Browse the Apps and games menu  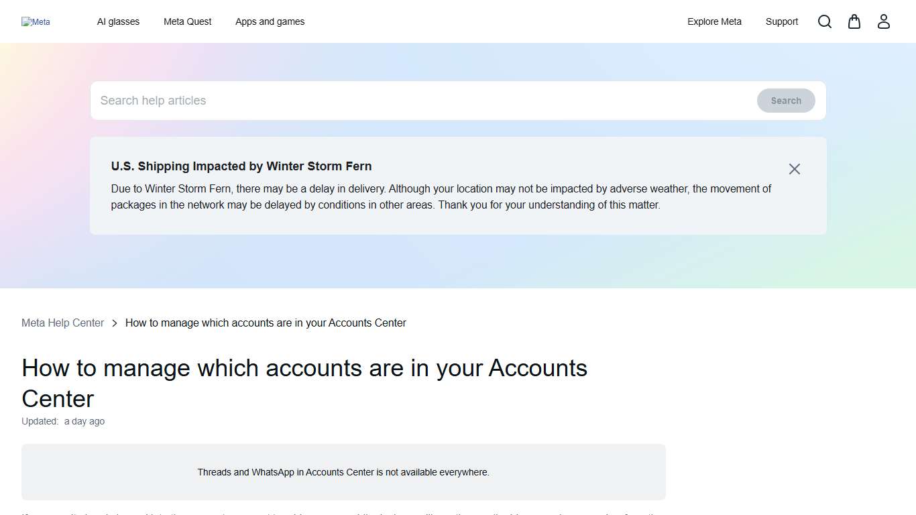point(270,21)
